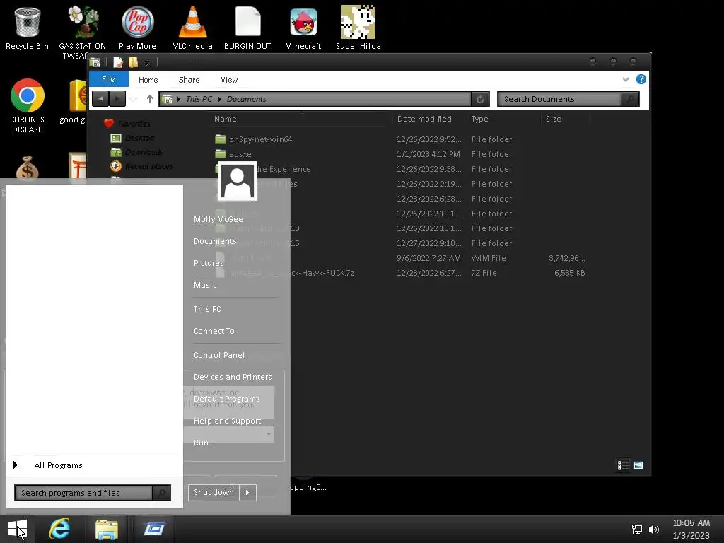Screen dimensions: 724x543
Task: Click New Folder quick access icon
Action: click(133, 62)
